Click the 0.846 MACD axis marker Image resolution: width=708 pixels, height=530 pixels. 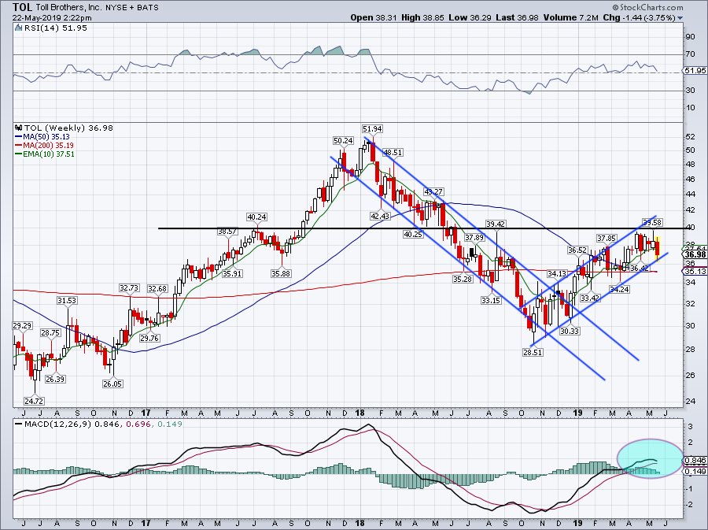(x=695, y=461)
